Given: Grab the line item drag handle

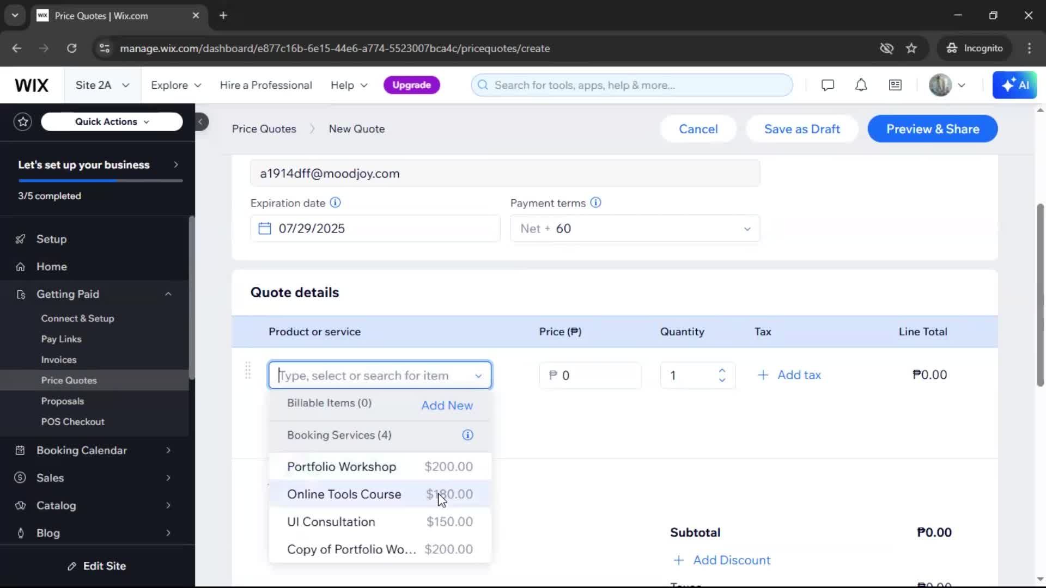Looking at the screenshot, I should 248,370.
